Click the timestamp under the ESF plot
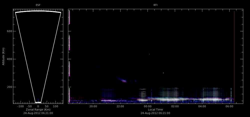This screenshot has width=250, height=117. point(38,113)
